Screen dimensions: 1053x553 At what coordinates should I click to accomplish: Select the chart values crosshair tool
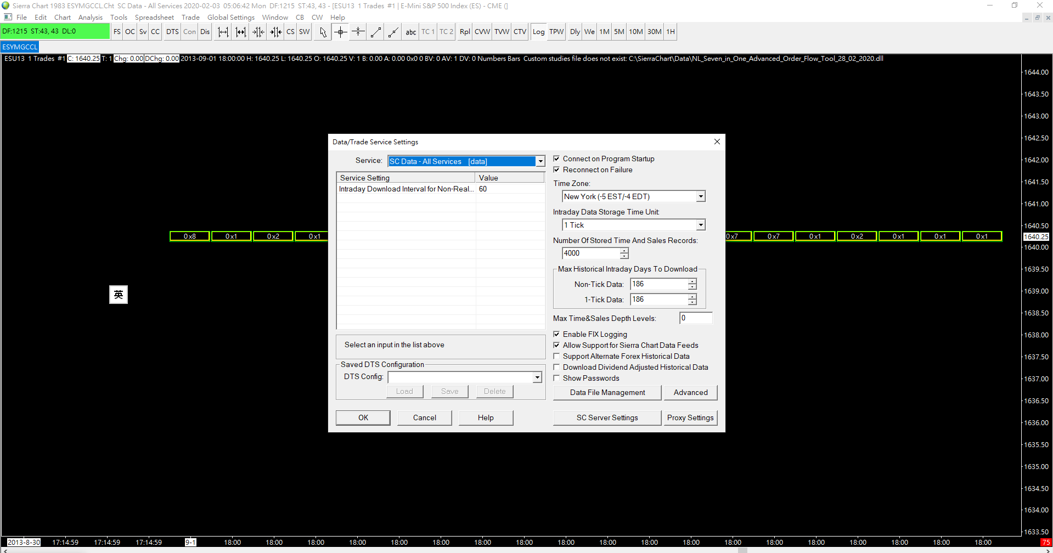coord(341,32)
